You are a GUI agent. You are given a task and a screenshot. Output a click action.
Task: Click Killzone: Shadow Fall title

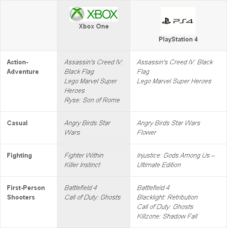tap(167, 216)
